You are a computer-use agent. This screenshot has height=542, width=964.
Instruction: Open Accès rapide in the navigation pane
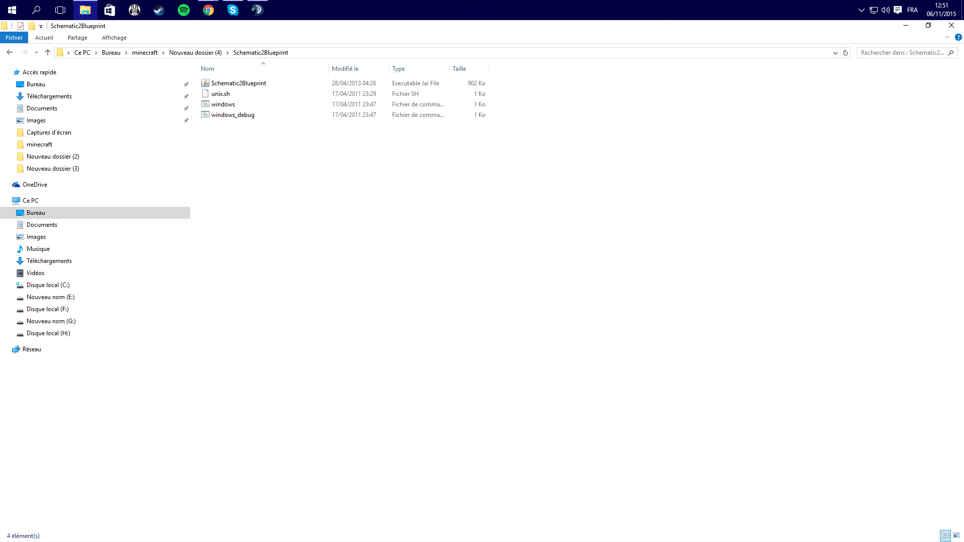click(39, 72)
